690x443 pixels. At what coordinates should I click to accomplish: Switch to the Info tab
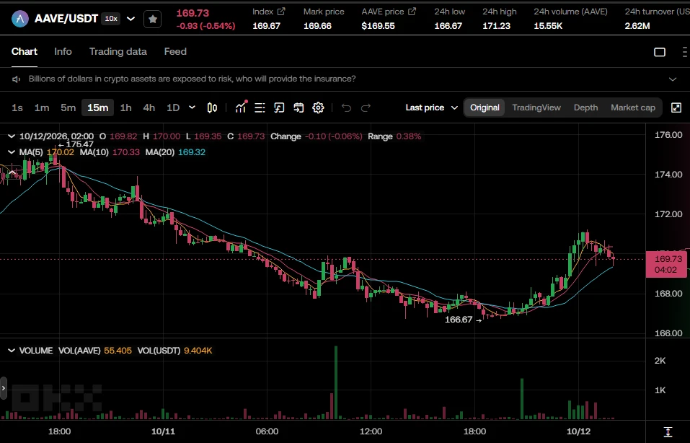63,51
